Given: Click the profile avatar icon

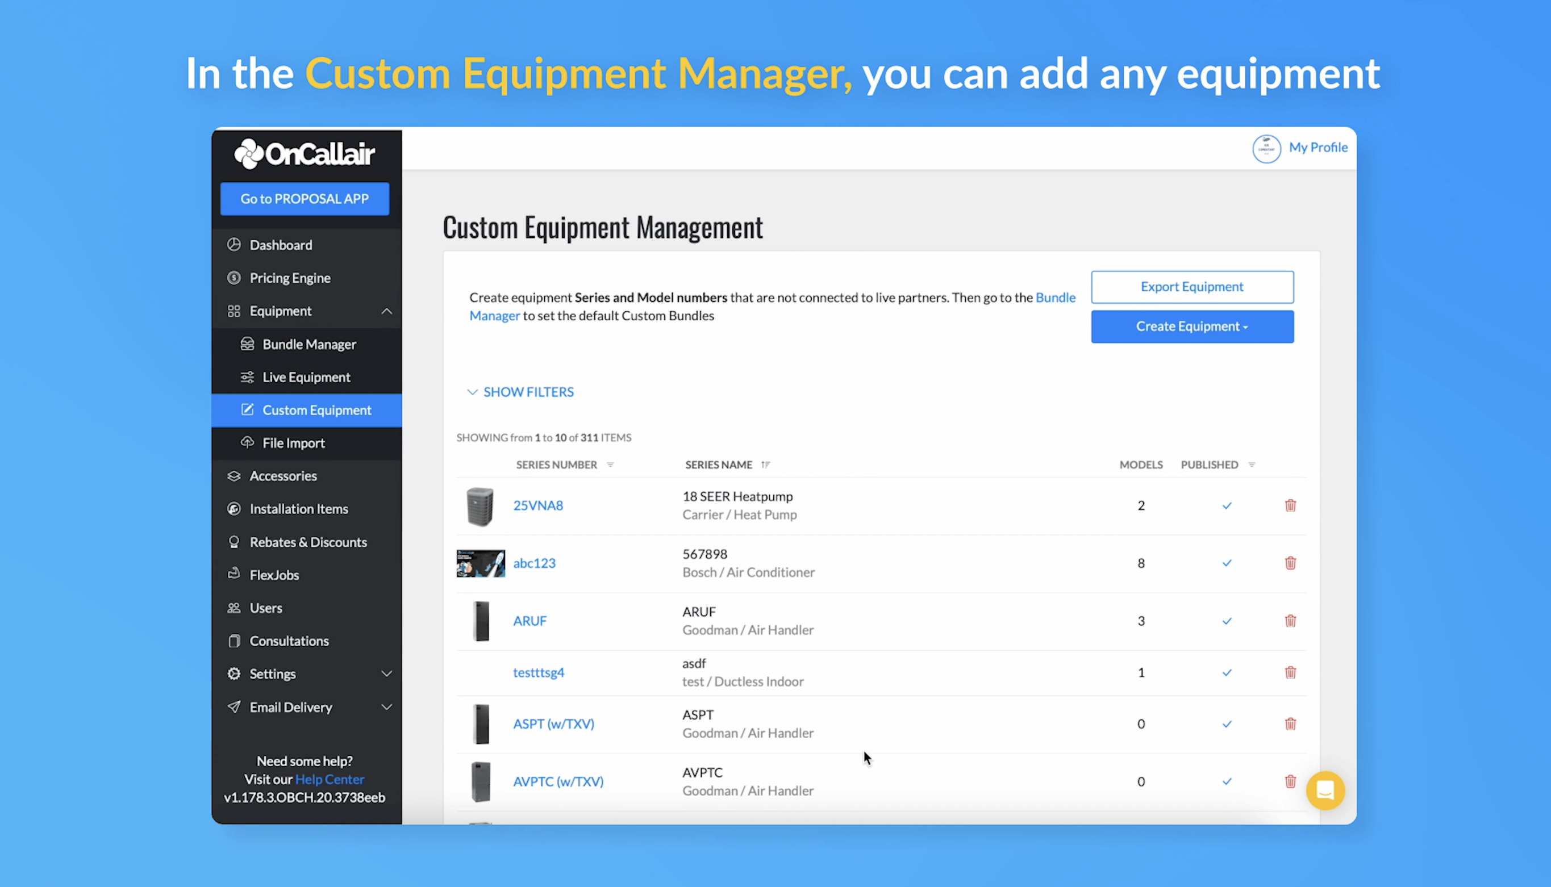Looking at the screenshot, I should [1266, 149].
